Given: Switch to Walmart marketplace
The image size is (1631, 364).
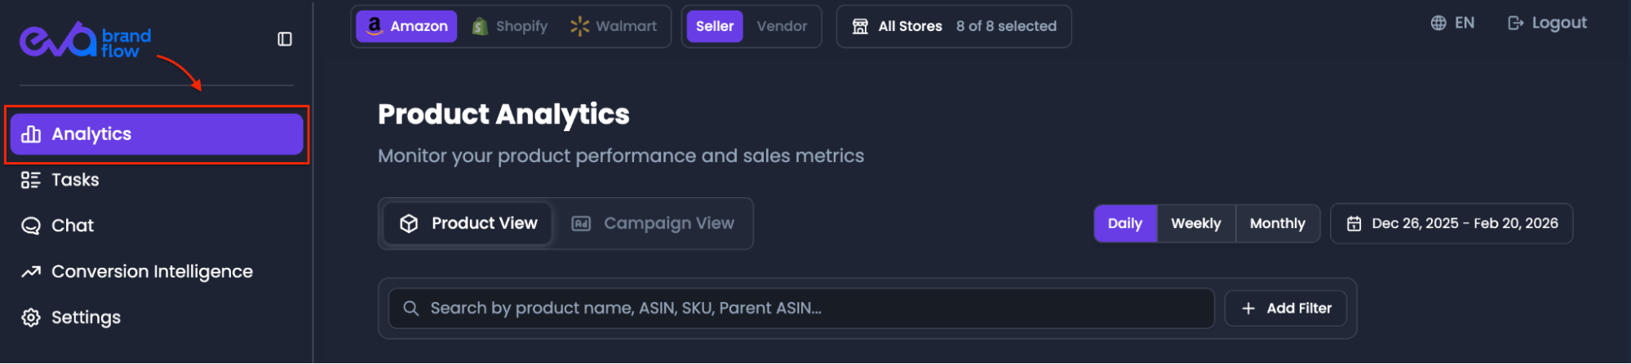Looking at the screenshot, I should click(x=614, y=26).
